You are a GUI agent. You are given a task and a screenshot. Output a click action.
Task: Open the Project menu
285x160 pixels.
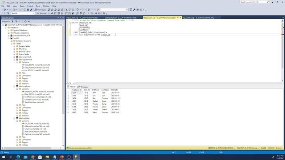coord(30,6)
